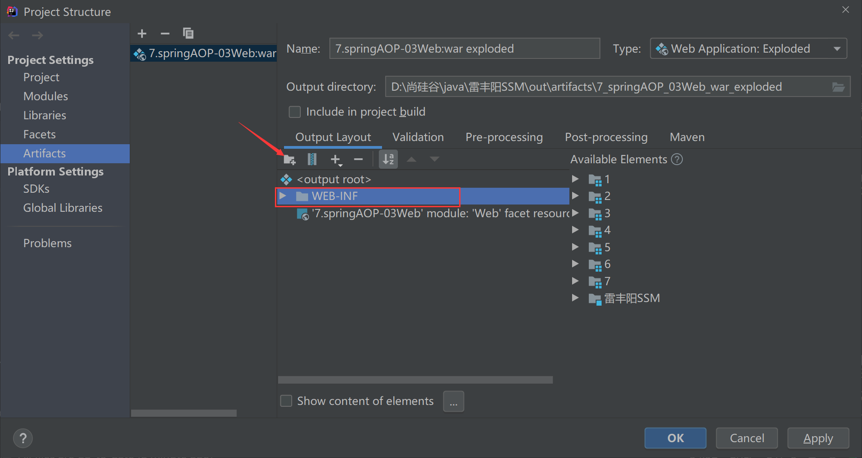Expand the WEB-INF folder in Output Layout
Screen dimensions: 862x458
point(283,196)
